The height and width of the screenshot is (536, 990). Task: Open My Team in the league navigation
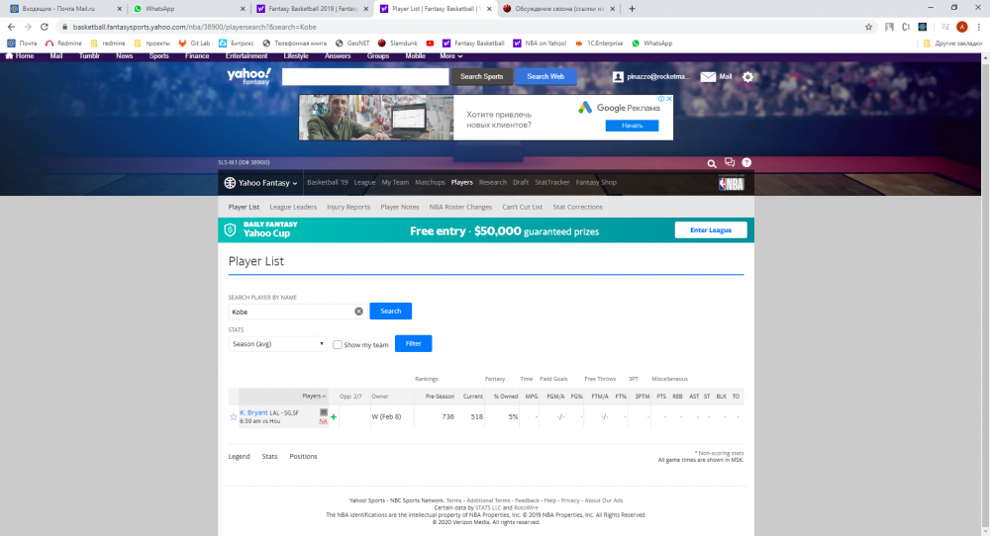point(395,183)
